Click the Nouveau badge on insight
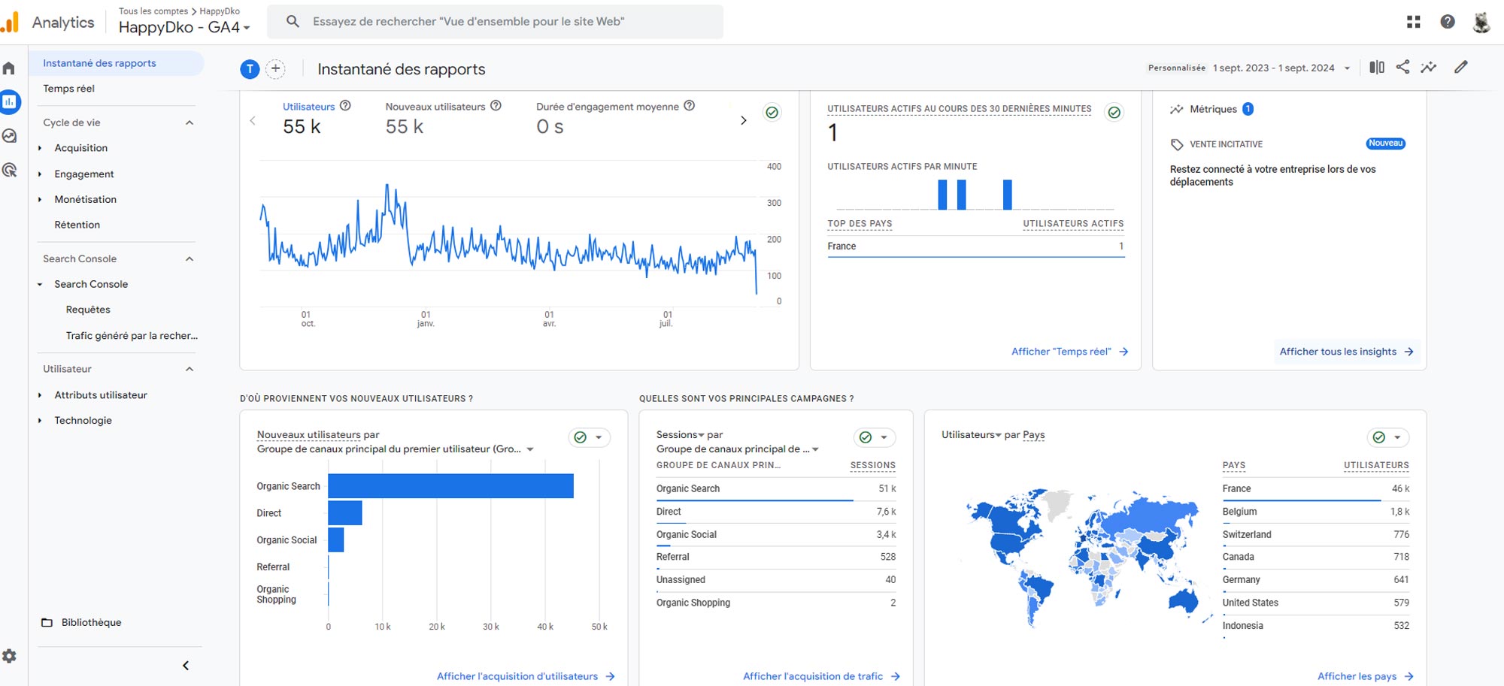Image resolution: width=1504 pixels, height=686 pixels. pyautogui.click(x=1386, y=144)
